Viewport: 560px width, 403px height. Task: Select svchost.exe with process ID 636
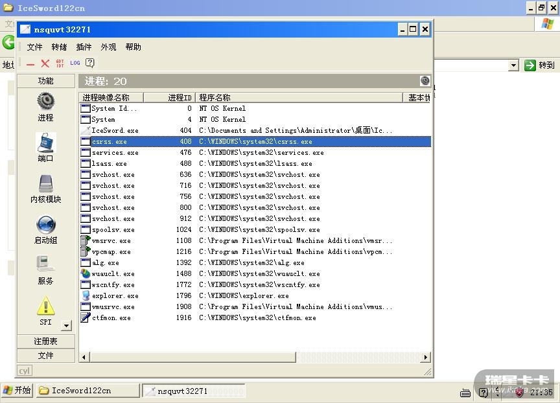click(x=255, y=175)
